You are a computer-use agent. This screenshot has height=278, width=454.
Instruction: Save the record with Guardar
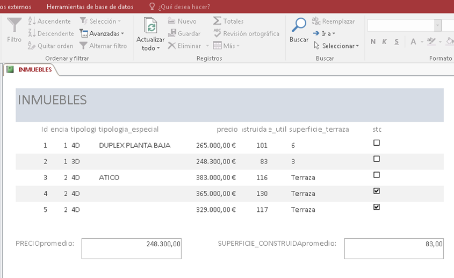pyautogui.click(x=184, y=34)
